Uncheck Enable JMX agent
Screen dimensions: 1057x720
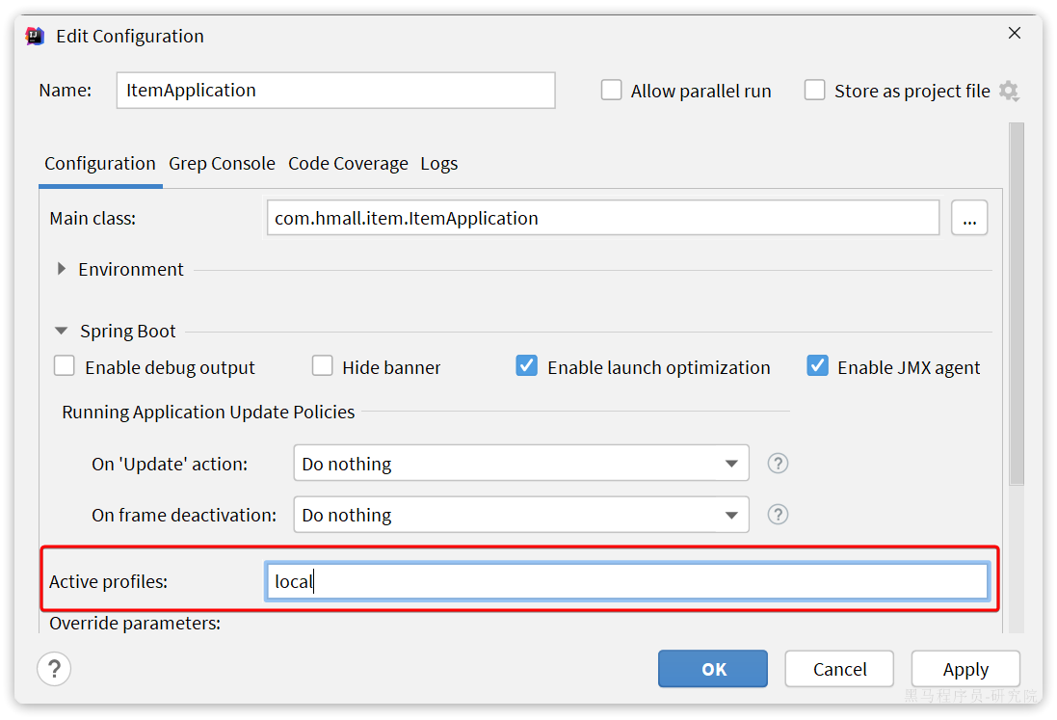[x=818, y=367]
